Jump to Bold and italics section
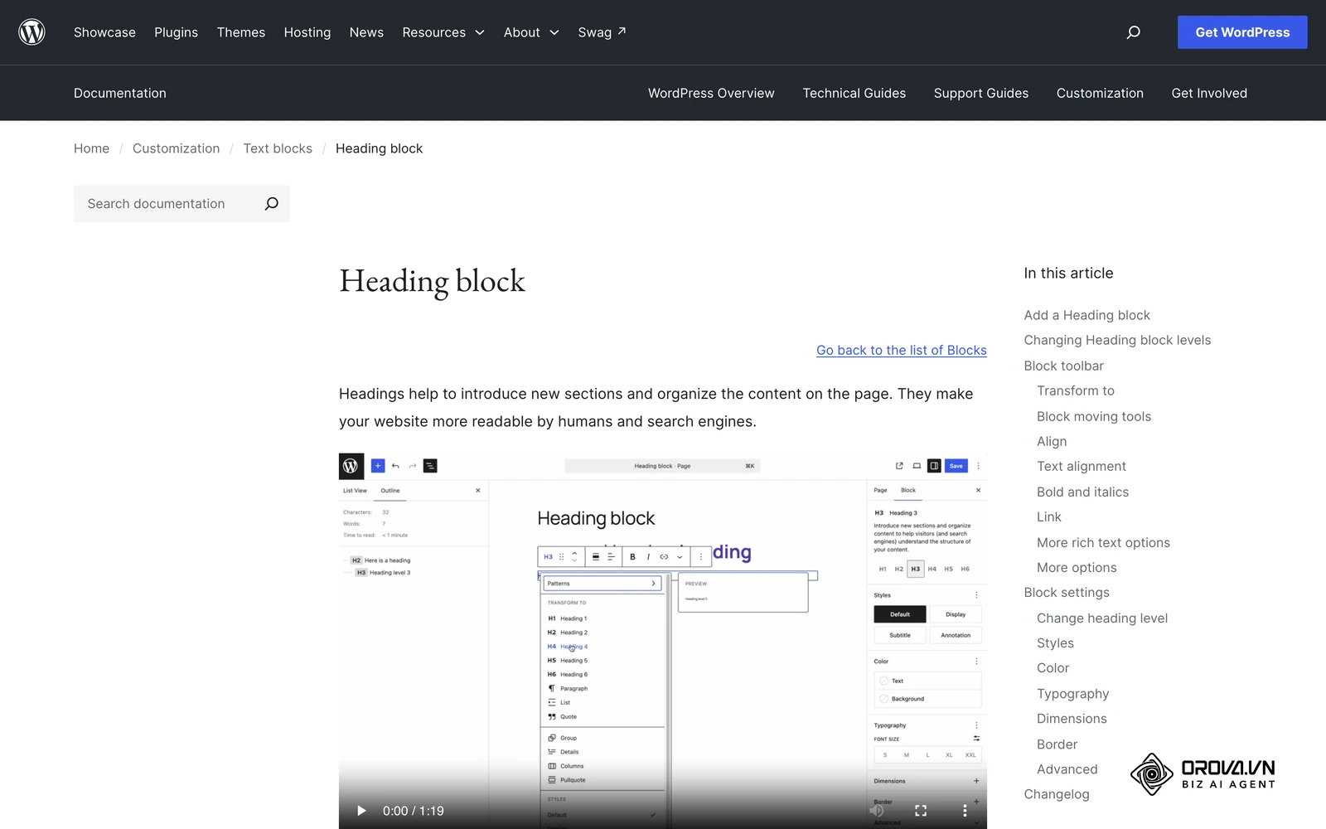Image resolution: width=1326 pixels, height=829 pixels. 1082,492
